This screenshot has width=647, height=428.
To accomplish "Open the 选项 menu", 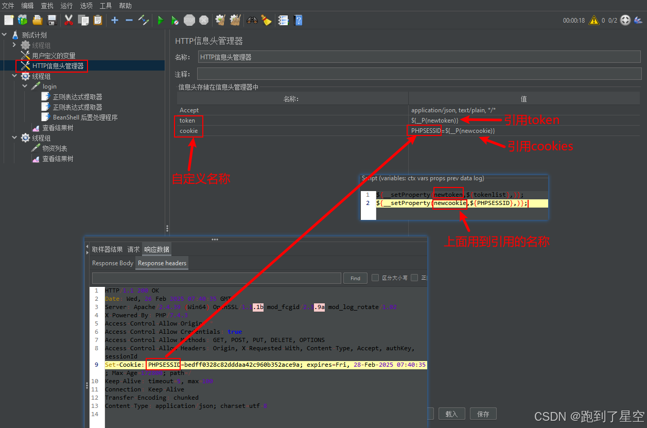I will [x=86, y=6].
